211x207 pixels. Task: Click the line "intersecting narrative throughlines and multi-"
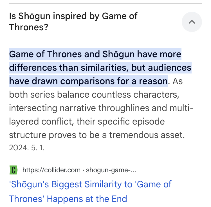point(101,108)
